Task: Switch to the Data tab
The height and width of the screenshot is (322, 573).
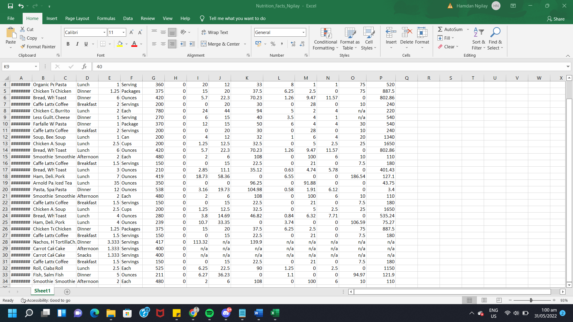Action: [128, 18]
